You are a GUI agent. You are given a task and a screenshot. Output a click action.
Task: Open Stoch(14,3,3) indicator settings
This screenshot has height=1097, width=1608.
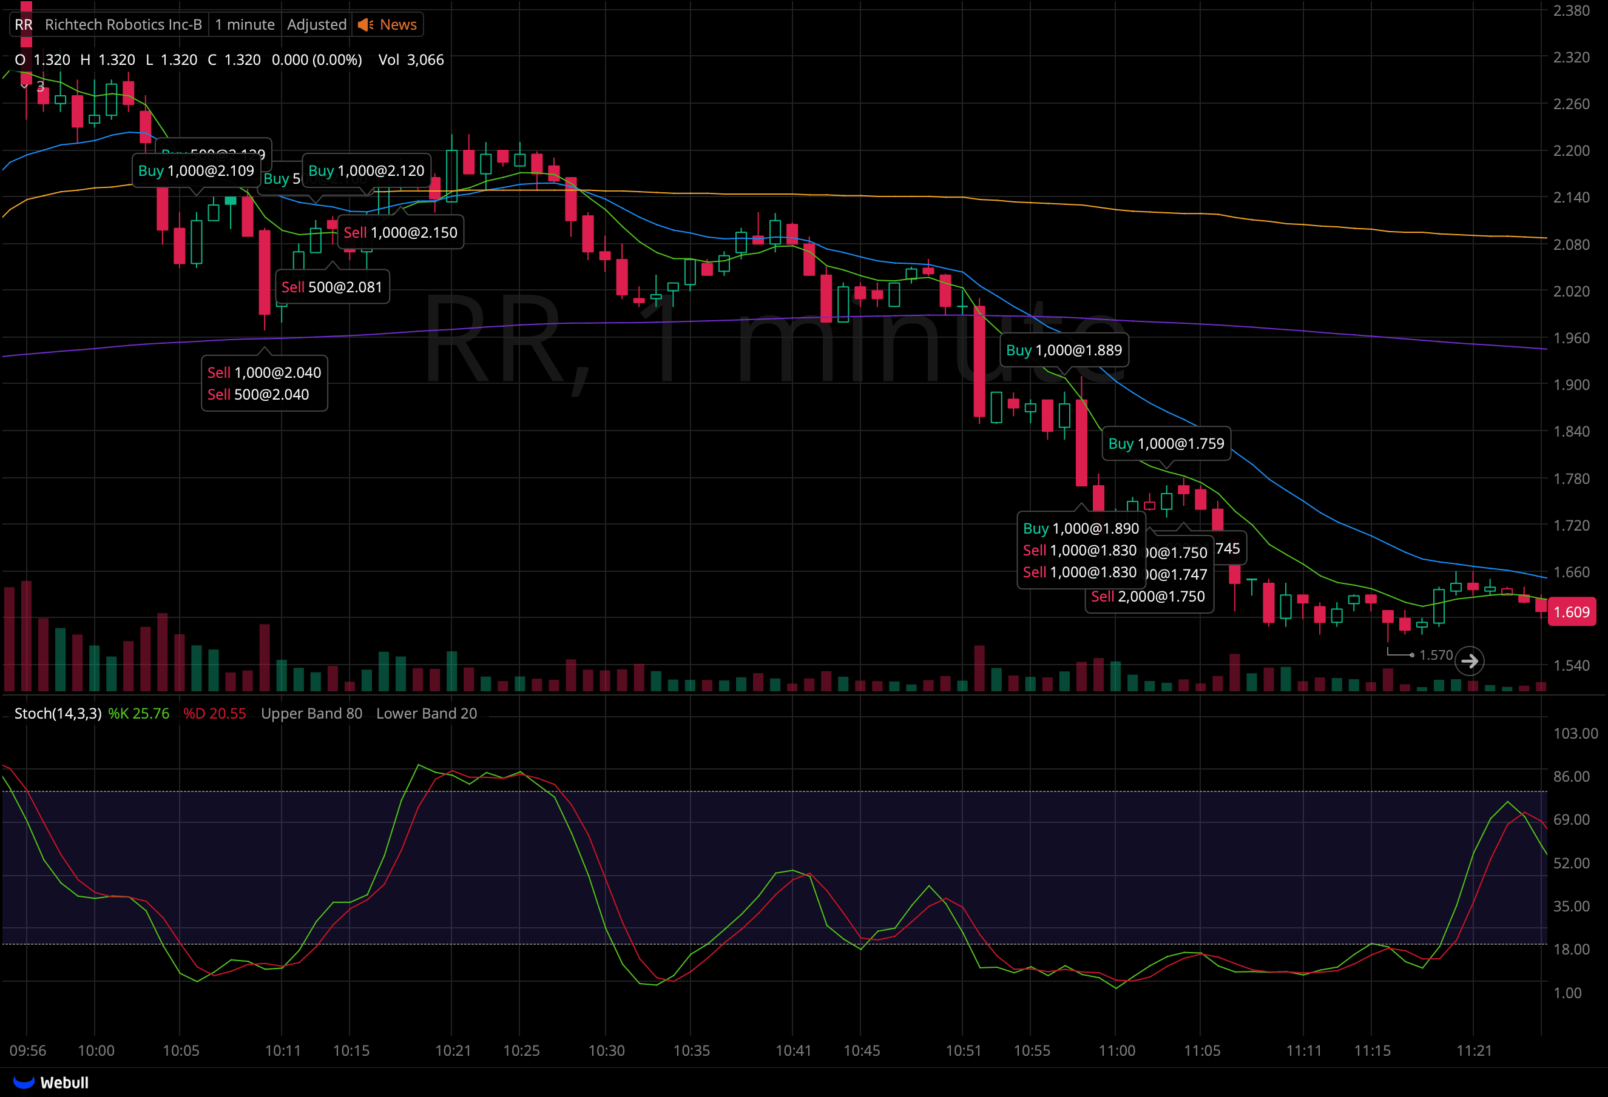[58, 713]
